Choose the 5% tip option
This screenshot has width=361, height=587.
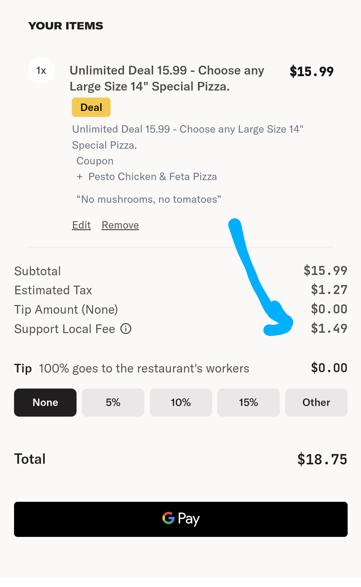113,402
